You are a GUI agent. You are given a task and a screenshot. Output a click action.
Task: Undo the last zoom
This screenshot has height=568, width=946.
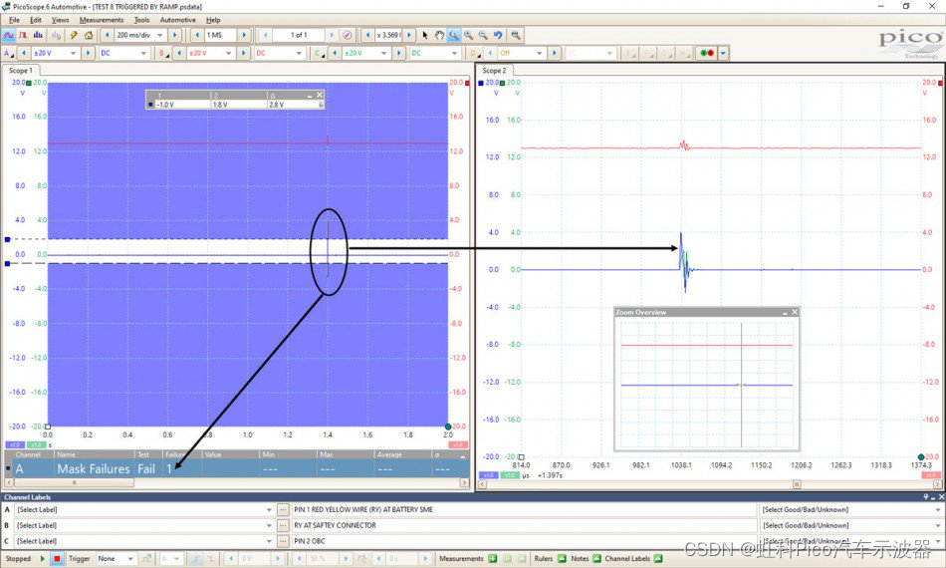click(498, 36)
